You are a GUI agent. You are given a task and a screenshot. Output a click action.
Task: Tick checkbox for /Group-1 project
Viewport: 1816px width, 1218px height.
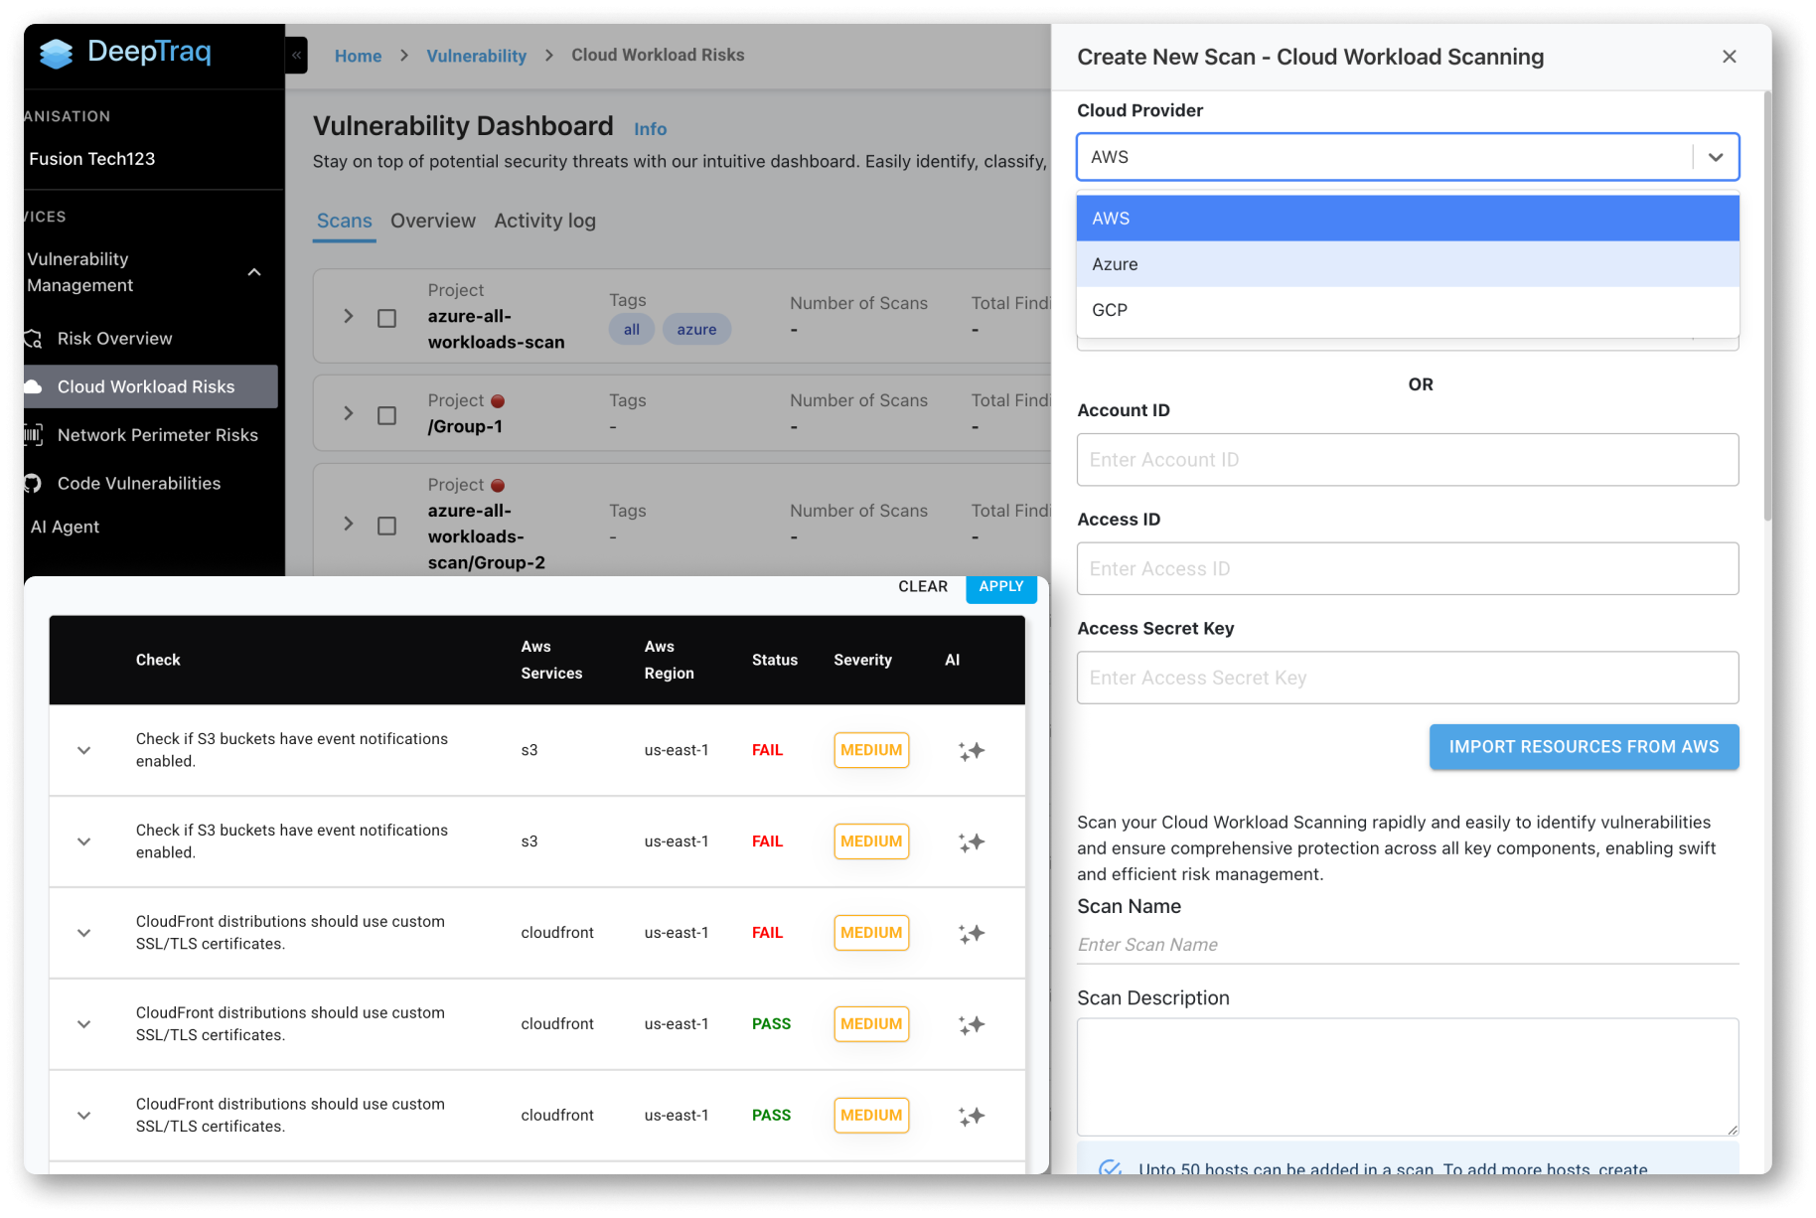pos(387,415)
